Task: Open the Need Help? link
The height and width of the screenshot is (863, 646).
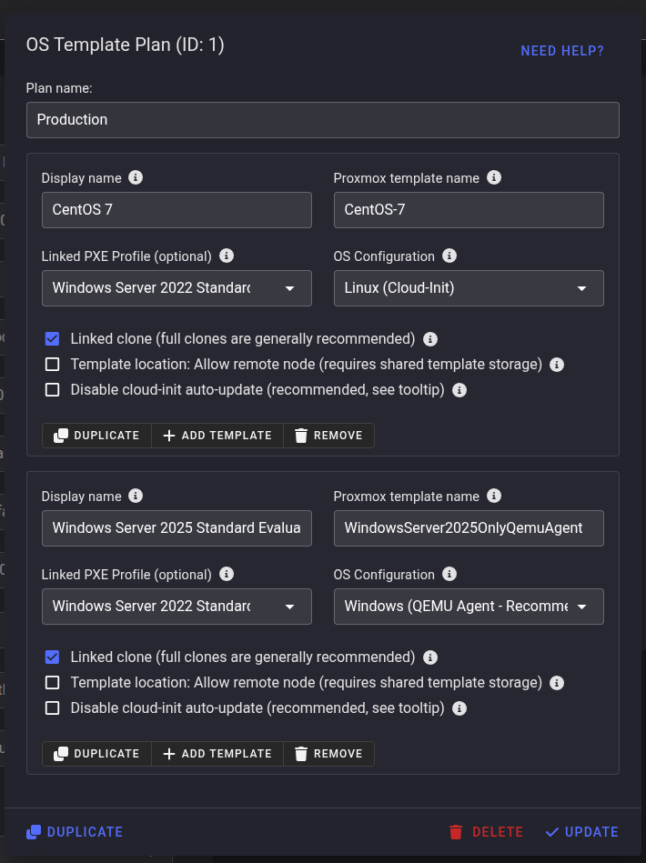Action: (x=562, y=51)
